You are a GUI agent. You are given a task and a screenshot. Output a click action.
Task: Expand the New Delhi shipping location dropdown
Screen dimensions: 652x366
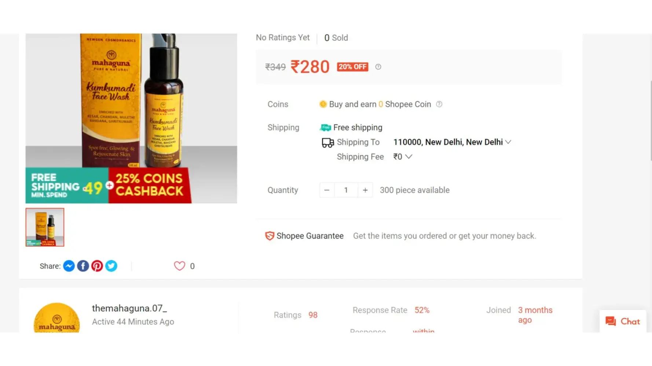tap(508, 142)
